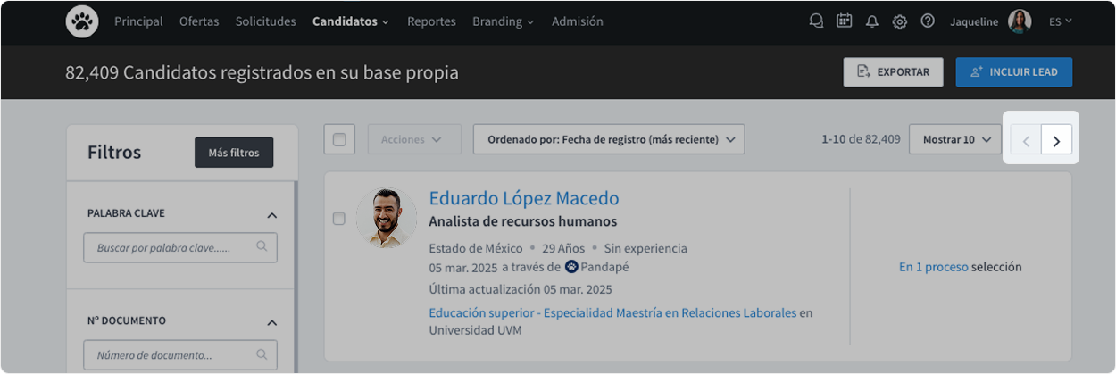The width and height of the screenshot is (1116, 374).
Task: Go to Solicitudes
Action: pyautogui.click(x=266, y=21)
